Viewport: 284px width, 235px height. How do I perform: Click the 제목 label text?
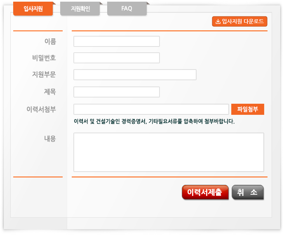pos(50,92)
